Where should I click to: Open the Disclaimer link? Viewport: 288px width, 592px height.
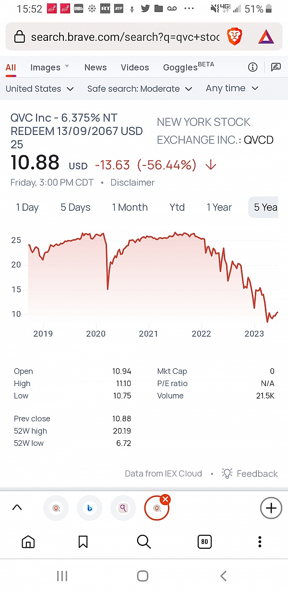coord(132,182)
